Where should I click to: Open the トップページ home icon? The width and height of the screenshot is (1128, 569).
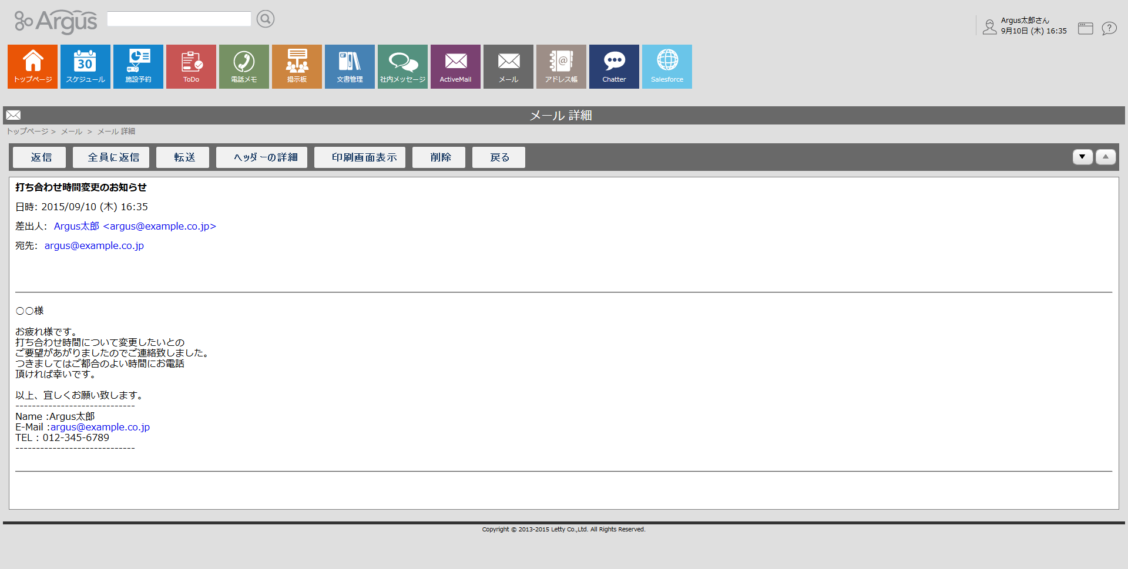pos(32,66)
